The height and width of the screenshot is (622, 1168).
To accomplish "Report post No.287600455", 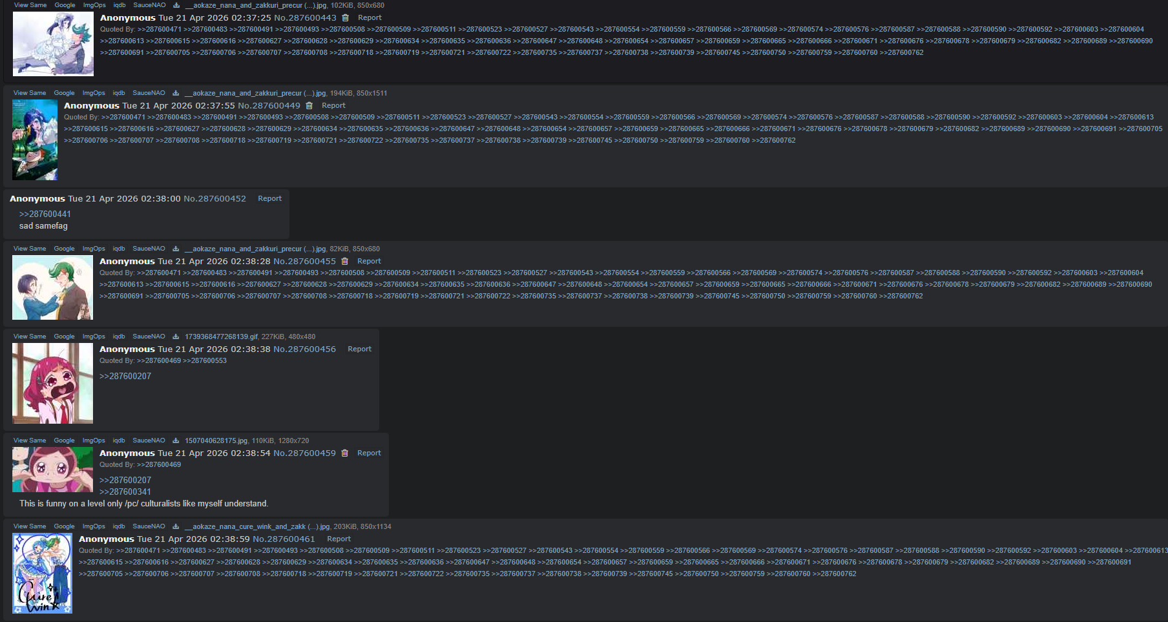I will point(369,262).
